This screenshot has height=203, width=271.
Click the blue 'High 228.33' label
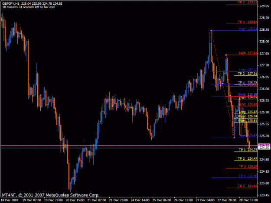point(248,29)
